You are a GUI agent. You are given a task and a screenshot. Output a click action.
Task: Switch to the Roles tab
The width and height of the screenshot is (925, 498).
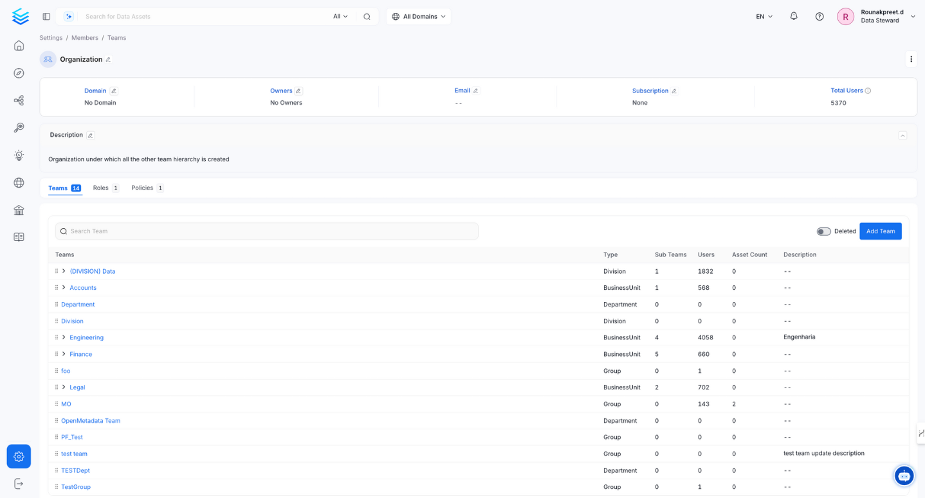pyautogui.click(x=101, y=188)
